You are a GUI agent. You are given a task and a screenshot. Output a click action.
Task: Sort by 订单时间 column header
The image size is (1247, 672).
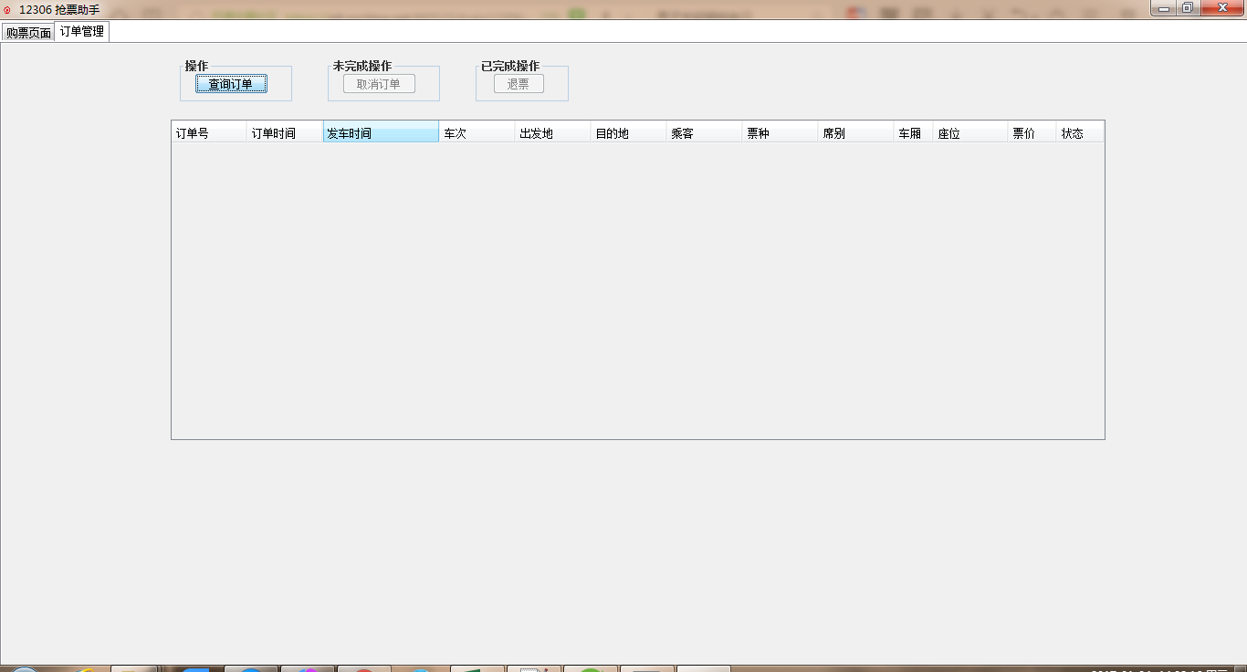tap(285, 133)
